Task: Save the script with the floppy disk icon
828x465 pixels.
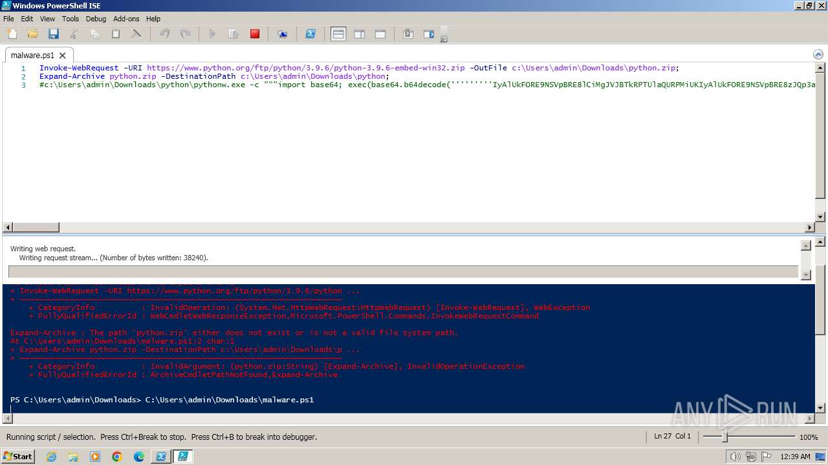Action: (53, 34)
